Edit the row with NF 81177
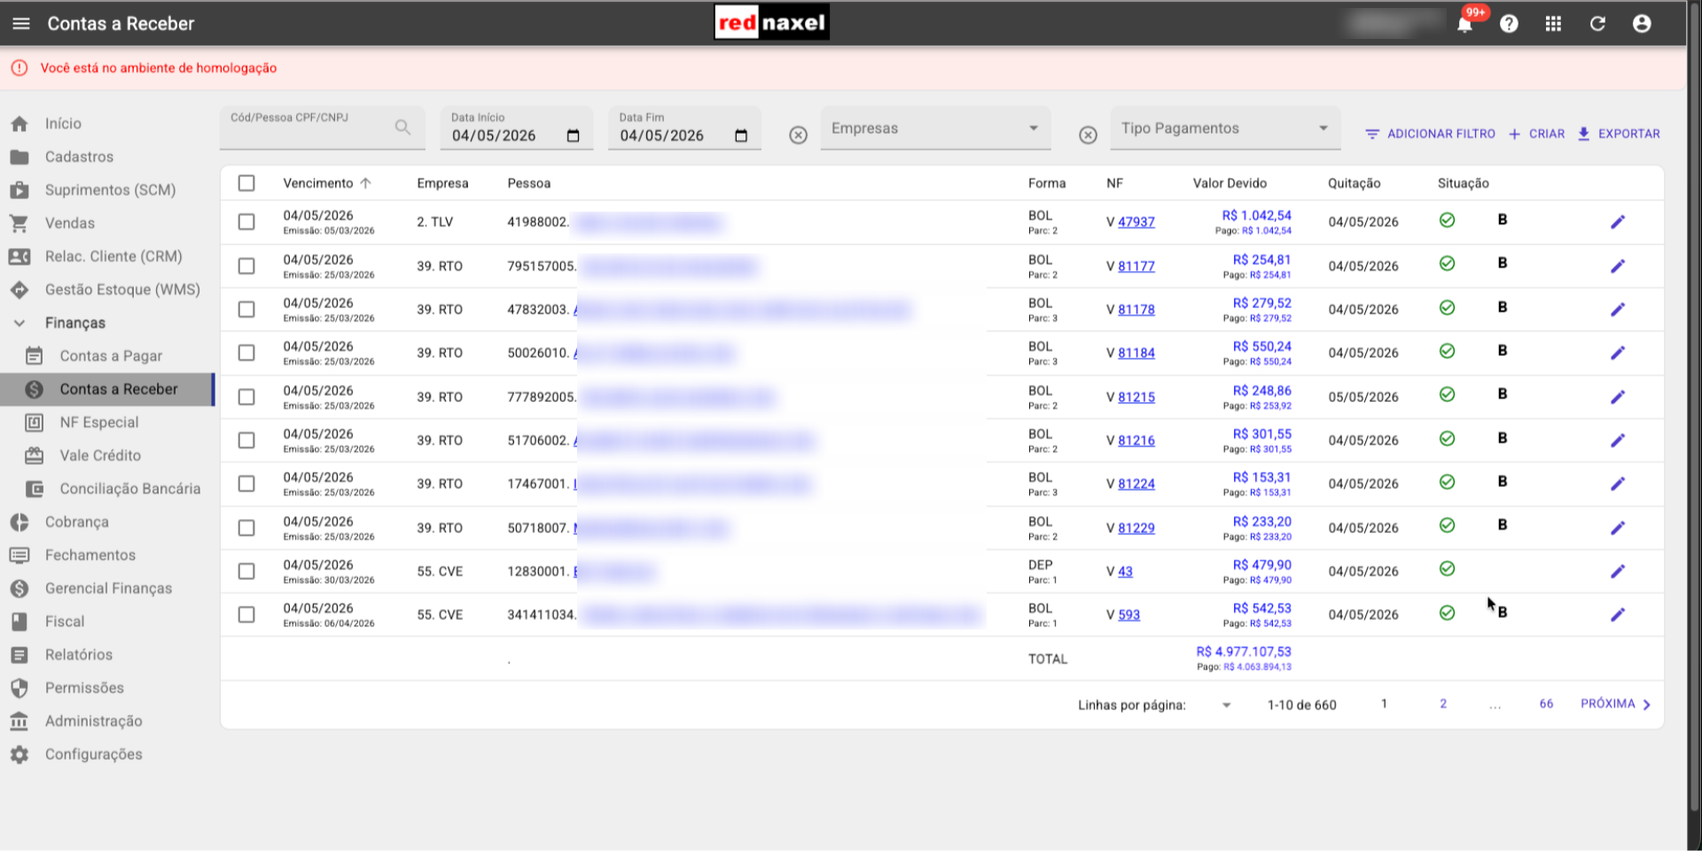This screenshot has width=1702, height=851. coord(1618,266)
